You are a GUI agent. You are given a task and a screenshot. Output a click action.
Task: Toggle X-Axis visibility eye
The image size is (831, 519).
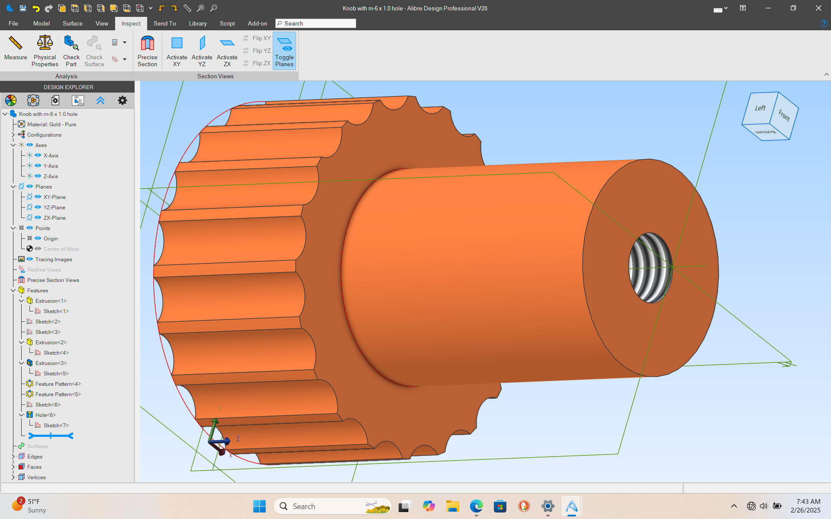[38, 155]
